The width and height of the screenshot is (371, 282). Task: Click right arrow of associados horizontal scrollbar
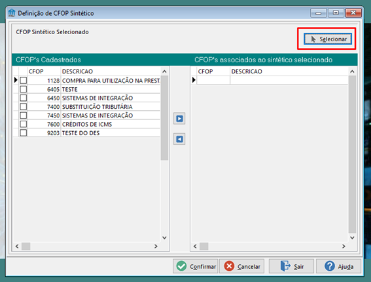pos(344,246)
